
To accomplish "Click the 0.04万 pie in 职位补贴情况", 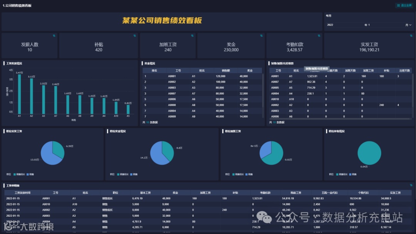I will coord(369,153).
